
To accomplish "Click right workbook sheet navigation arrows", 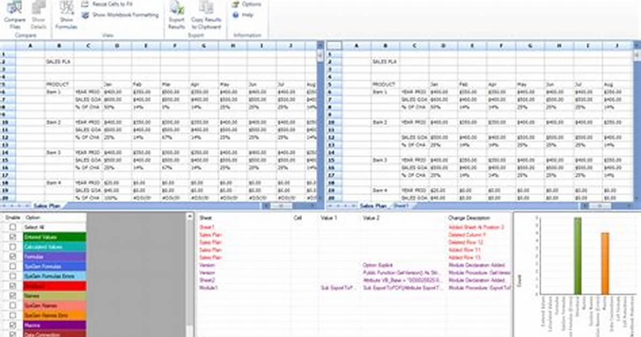I will (x=342, y=206).
